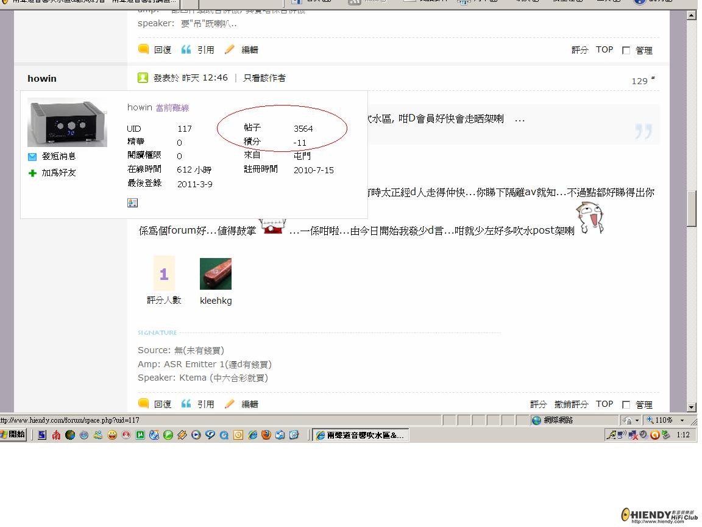
Task: Click the scrollbar up arrow
Action: coord(691,15)
